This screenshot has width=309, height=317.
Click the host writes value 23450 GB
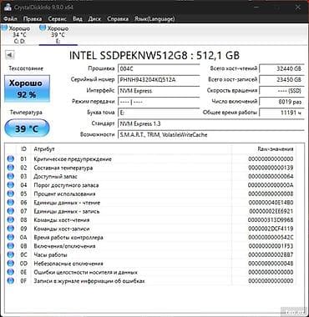281,79
